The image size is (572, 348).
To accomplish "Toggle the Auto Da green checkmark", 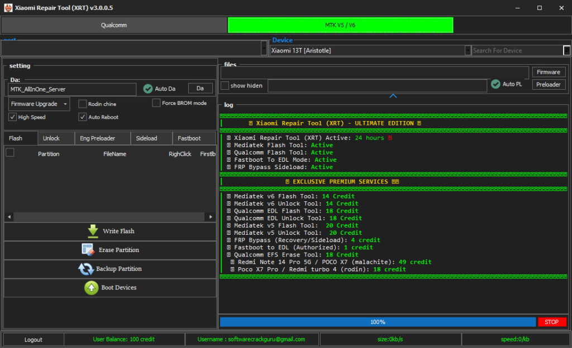I will (148, 89).
